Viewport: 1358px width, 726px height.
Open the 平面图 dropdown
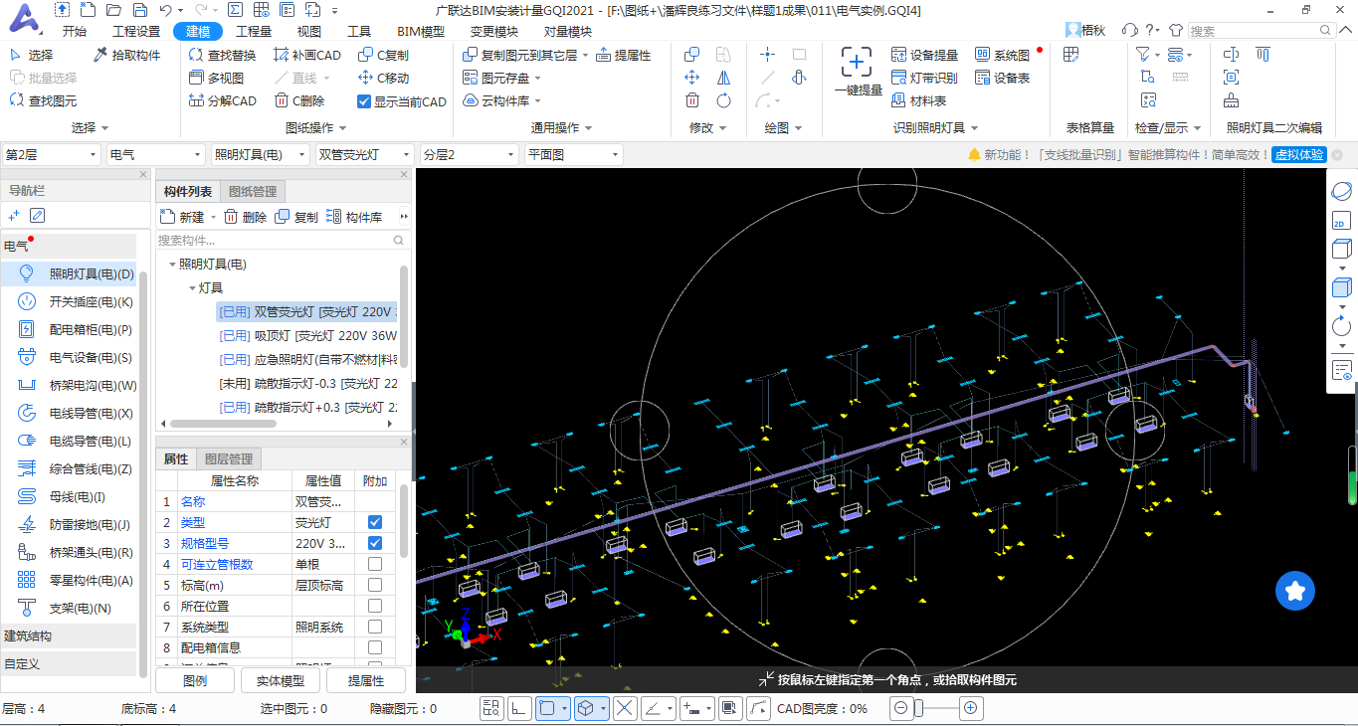(573, 154)
